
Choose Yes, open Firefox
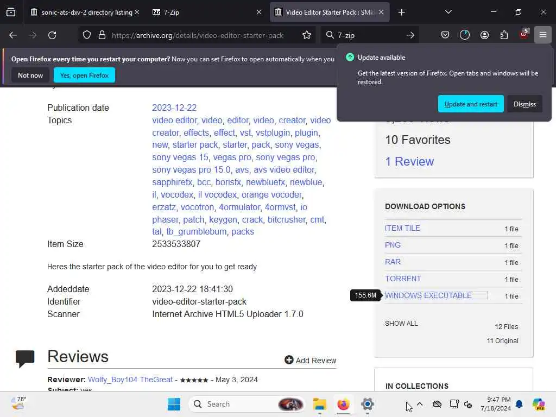pos(84,75)
